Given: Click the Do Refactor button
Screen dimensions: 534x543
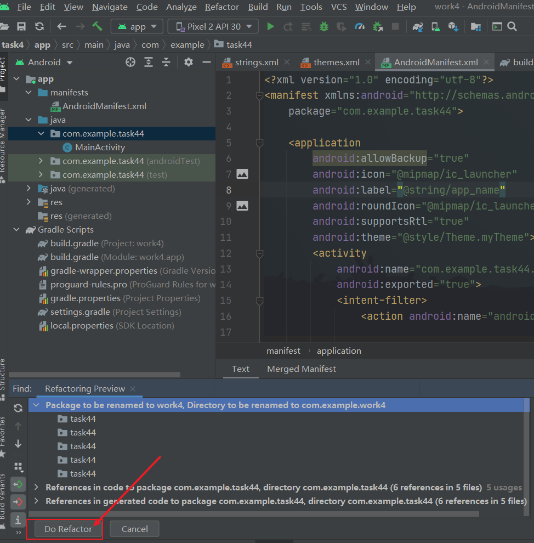Looking at the screenshot, I should (68, 529).
